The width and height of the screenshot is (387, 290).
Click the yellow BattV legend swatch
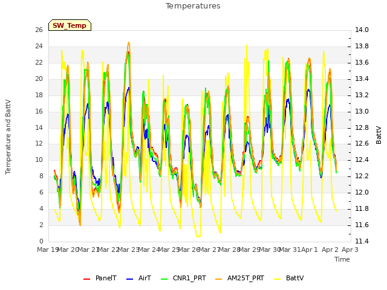coord(278,279)
